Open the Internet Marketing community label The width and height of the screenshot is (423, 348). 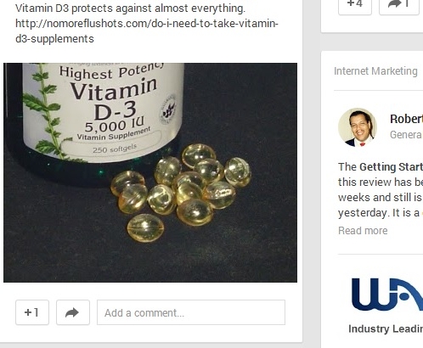pyautogui.click(x=375, y=70)
